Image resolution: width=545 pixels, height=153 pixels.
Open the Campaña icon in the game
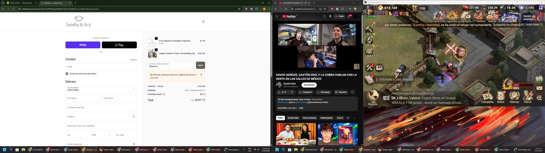click(x=487, y=96)
